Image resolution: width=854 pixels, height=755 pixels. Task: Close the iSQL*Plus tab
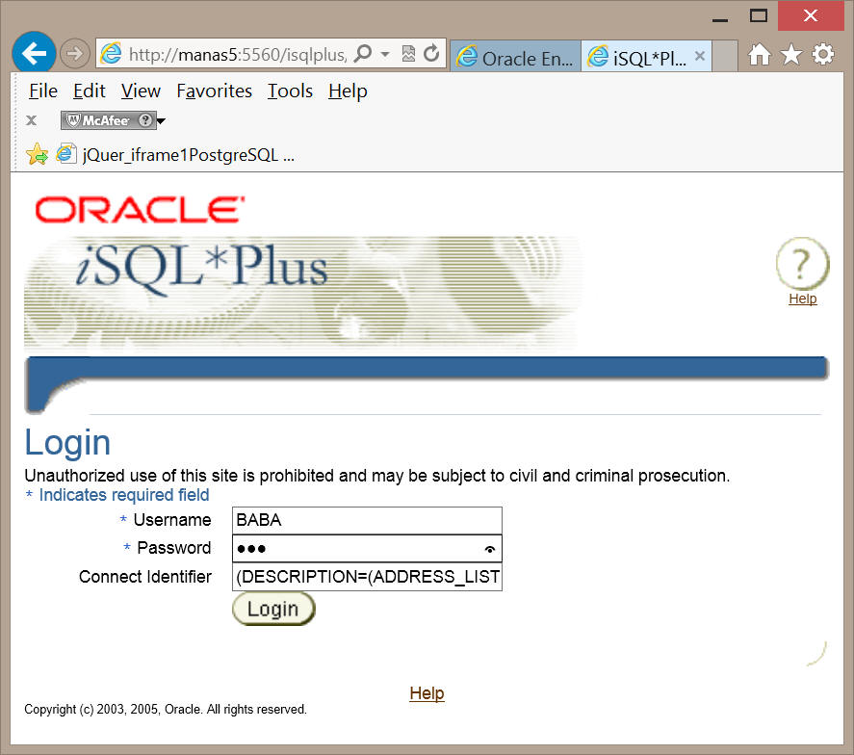[700, 56]
